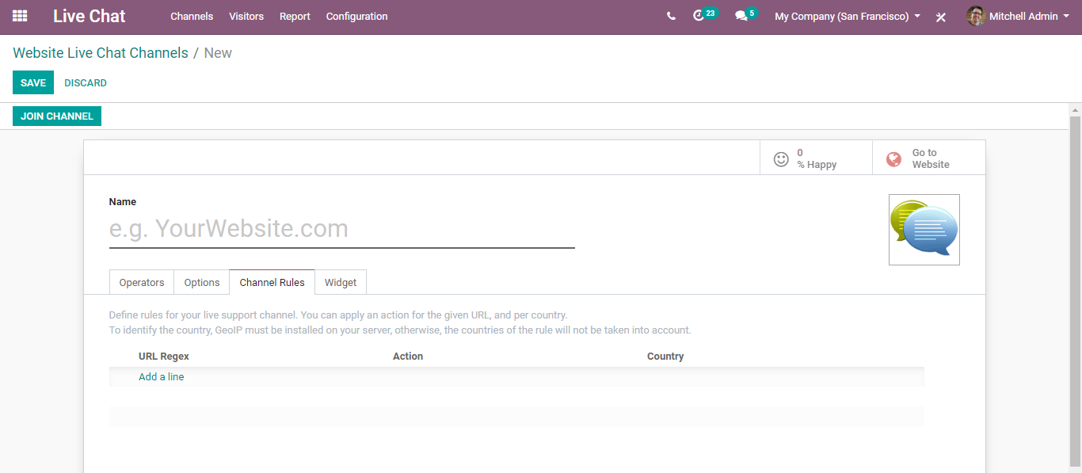
Task: Click the DISCARD button
Action: pos(86,82)
